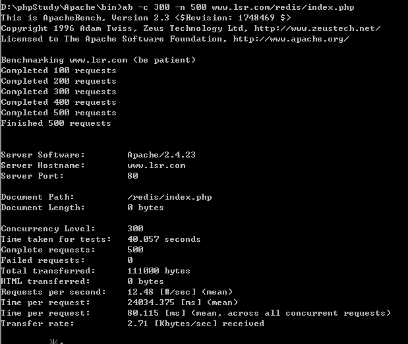Click the Concurrency Level value 300
The height and width of the screenshot is (344, 408).
tap(135, 229)
